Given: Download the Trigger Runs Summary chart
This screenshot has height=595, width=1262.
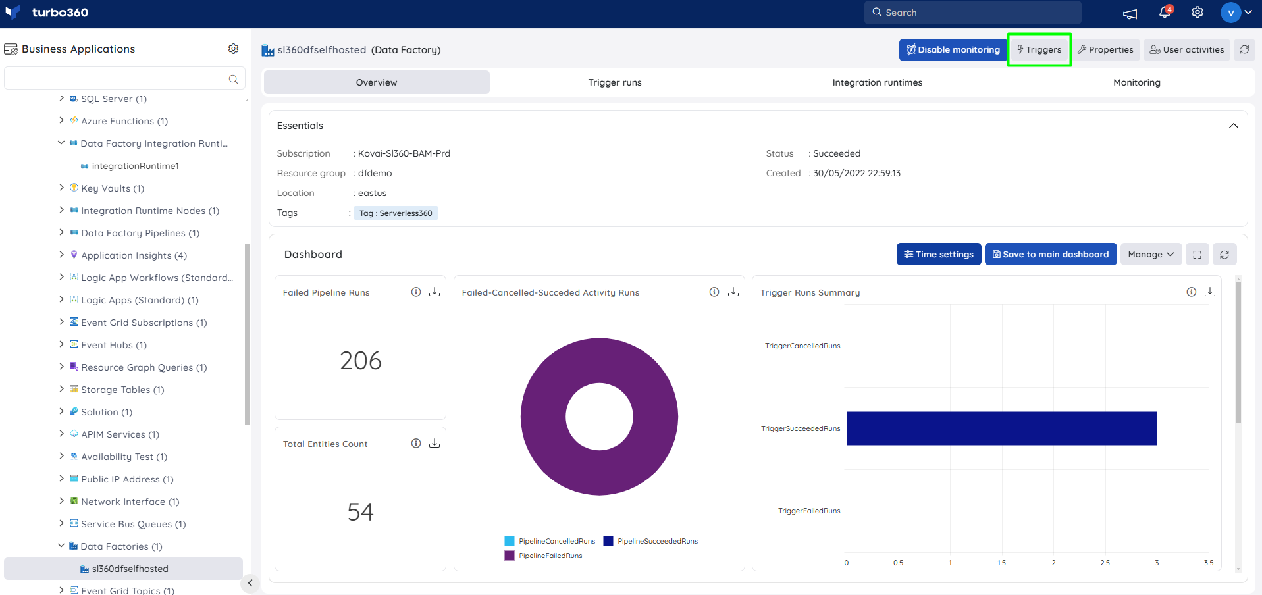Looking at the screenshot, I should (1210, 292).
